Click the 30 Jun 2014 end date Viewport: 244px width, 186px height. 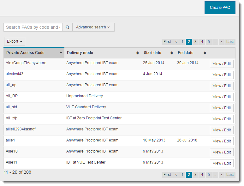coord(188,63)
